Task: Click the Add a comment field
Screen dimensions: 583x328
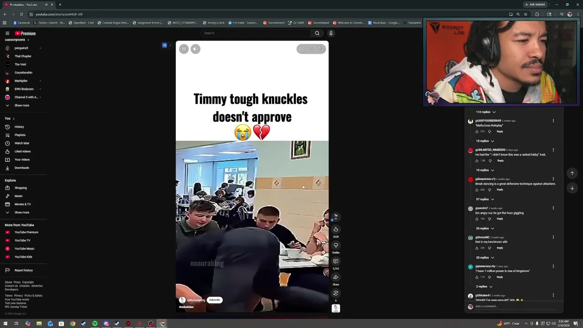Action: [x=515, y=307]
